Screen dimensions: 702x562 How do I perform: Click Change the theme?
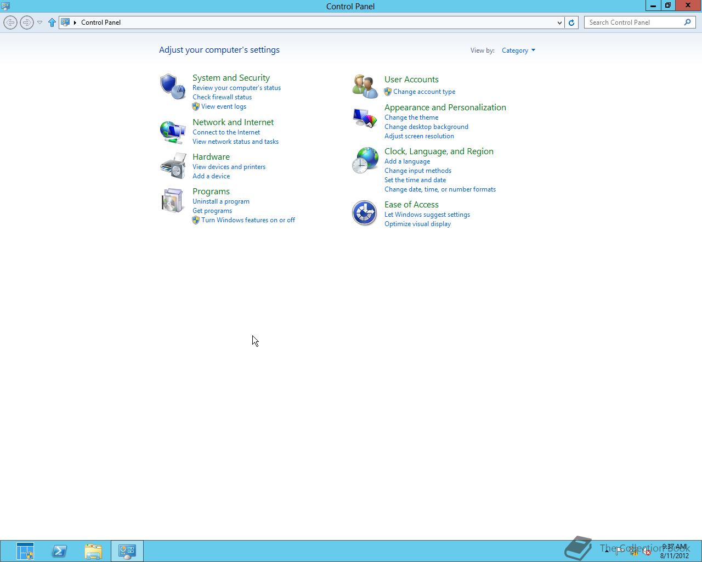coord(411,117)
